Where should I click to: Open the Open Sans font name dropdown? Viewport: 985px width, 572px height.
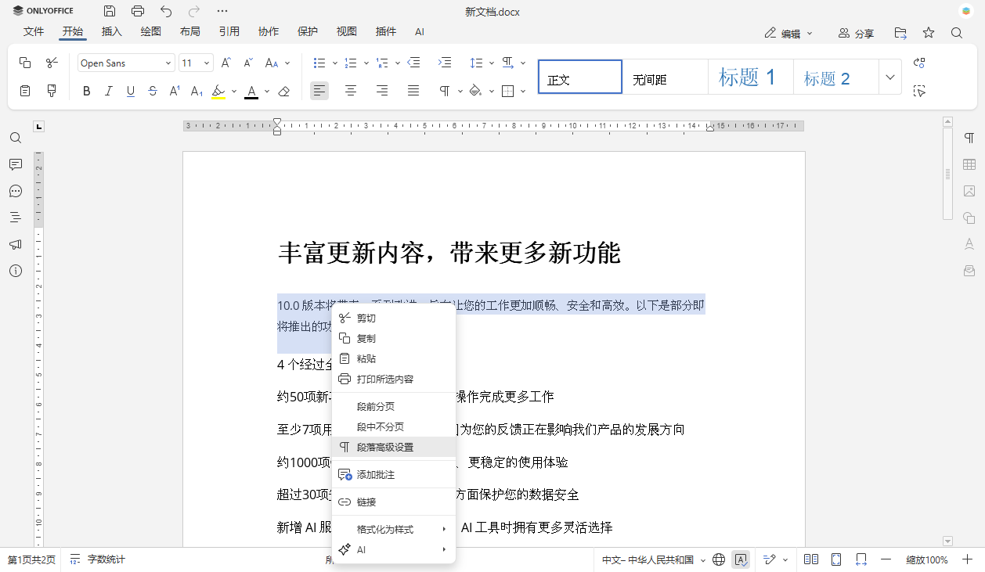(x=169, y=63)
